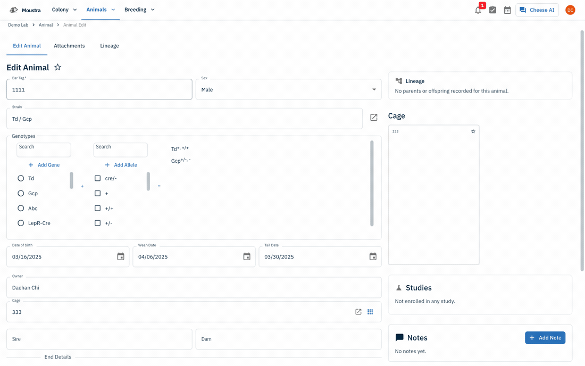Switch to the Attachments tab
Image resolution: width=585 pixels, height=366 pixels.
[69, 46]
